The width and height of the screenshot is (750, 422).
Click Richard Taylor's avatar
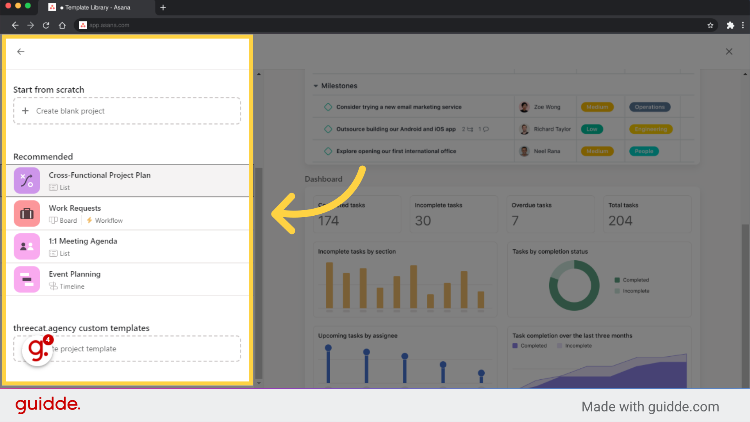tap(524, 129)
